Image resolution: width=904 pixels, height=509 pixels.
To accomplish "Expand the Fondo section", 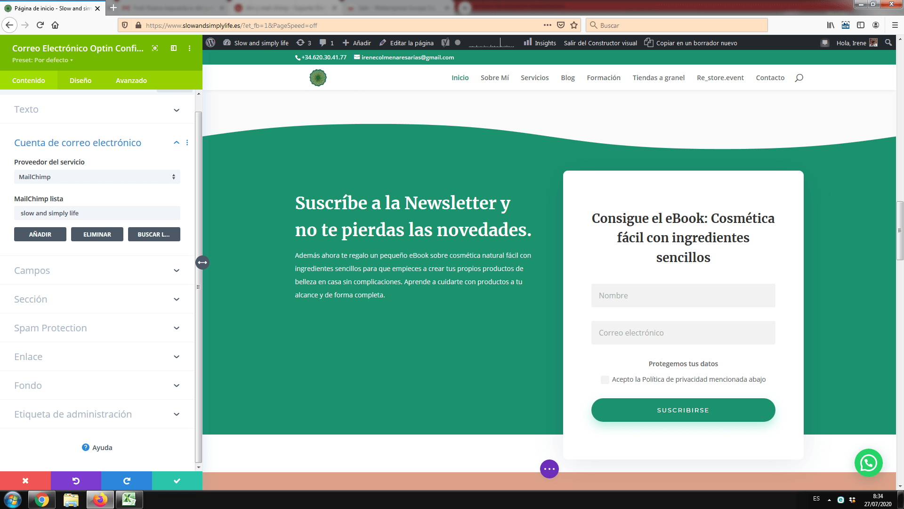I will [97, 386].
